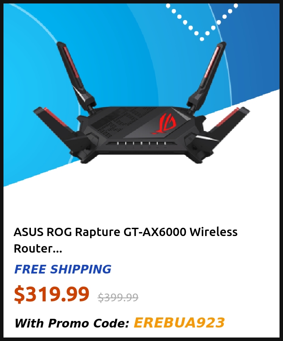Screen dimensions: 283x341
Task: Click promo code EREBUA923
Action: [179, 323]
